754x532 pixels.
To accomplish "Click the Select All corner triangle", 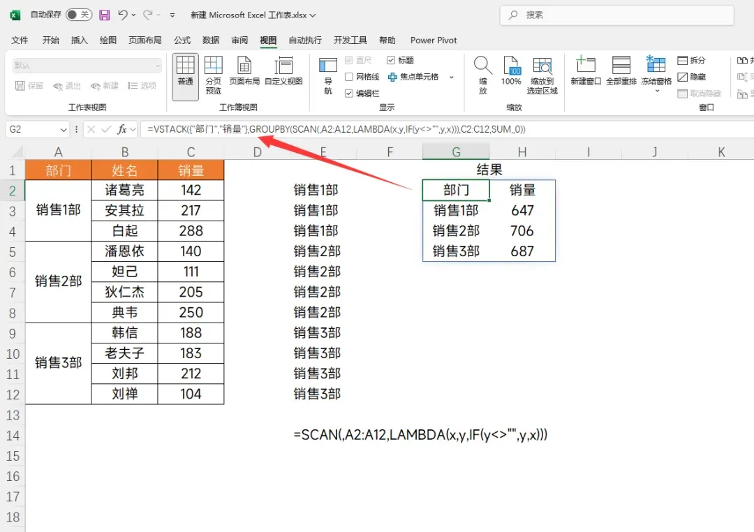I will [17, 152].
